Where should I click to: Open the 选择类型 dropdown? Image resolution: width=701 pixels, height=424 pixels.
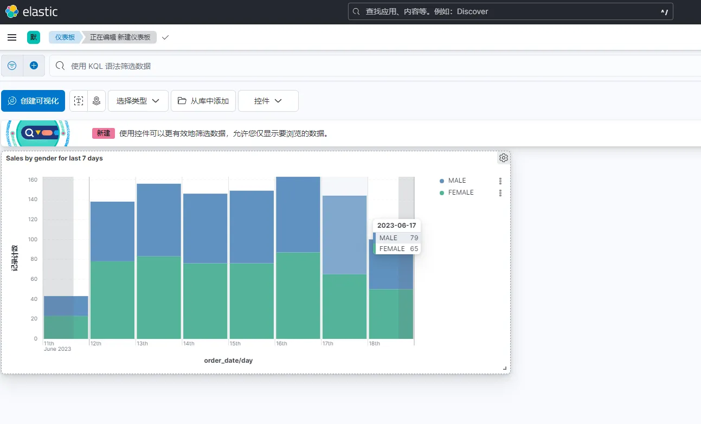point(138,101)
